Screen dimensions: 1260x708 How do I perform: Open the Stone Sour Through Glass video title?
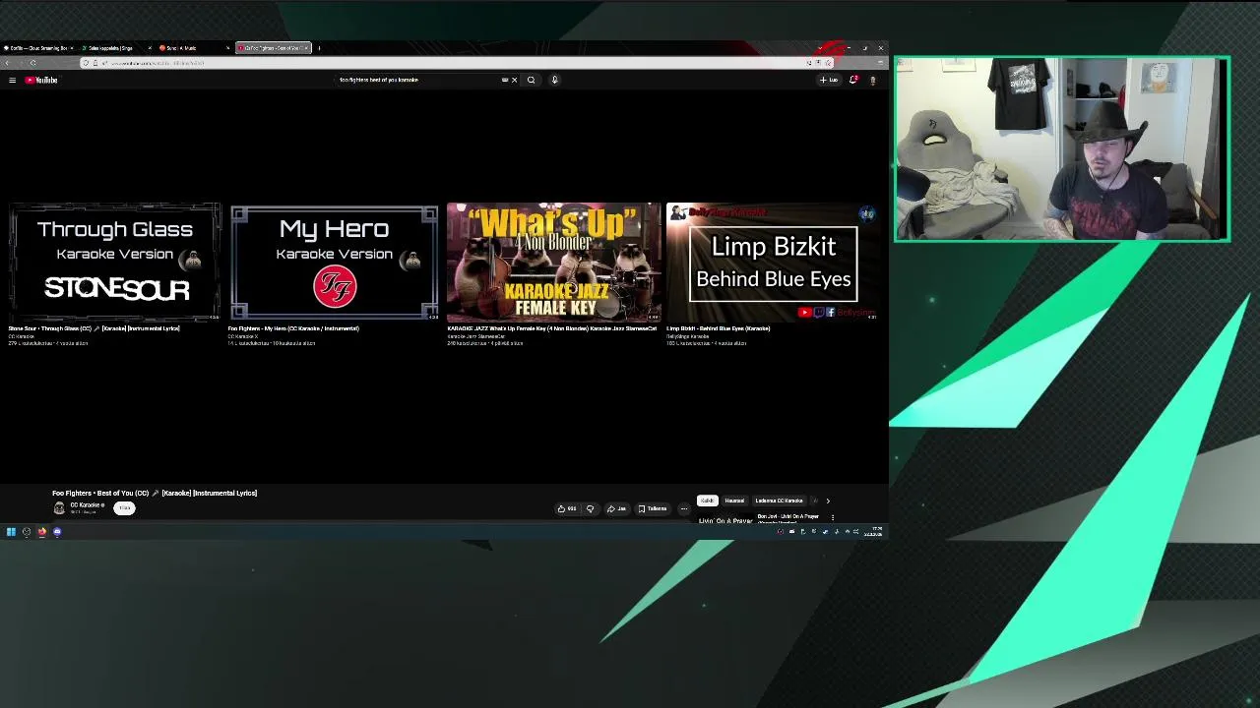click(x=94, y=328)
